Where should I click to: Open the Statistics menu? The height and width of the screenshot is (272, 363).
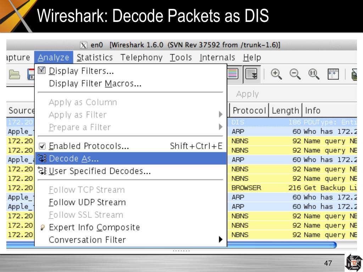(95, 57)
